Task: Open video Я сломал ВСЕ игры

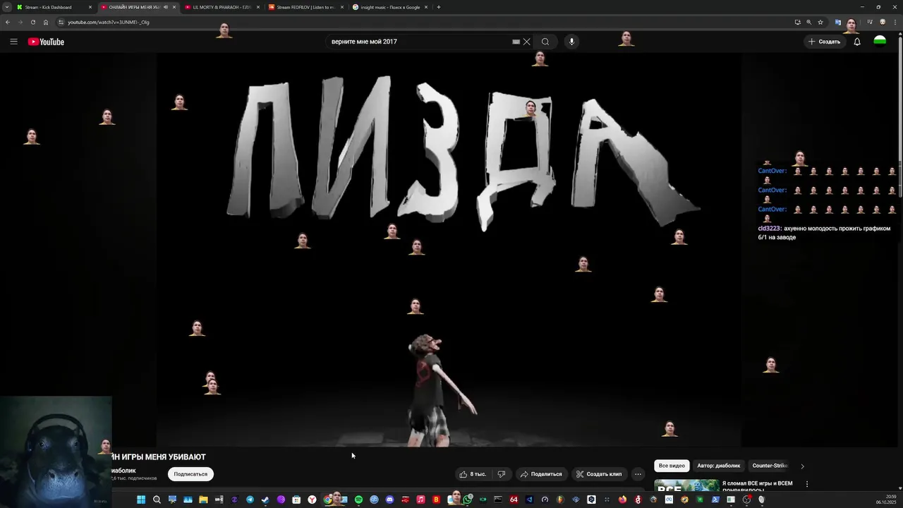Action: coord(757,486)
